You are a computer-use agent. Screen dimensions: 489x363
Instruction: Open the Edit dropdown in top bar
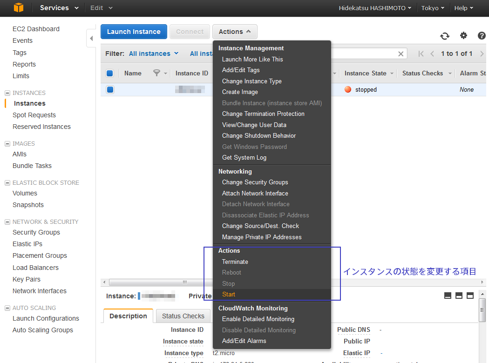102,8
